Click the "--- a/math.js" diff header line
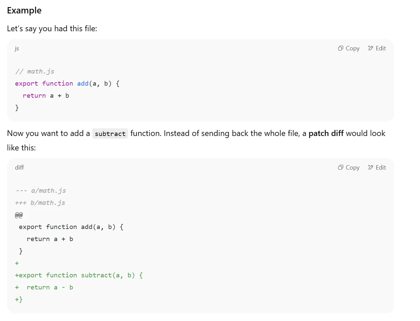Screen dimensions: 420x321 [41, 191]
